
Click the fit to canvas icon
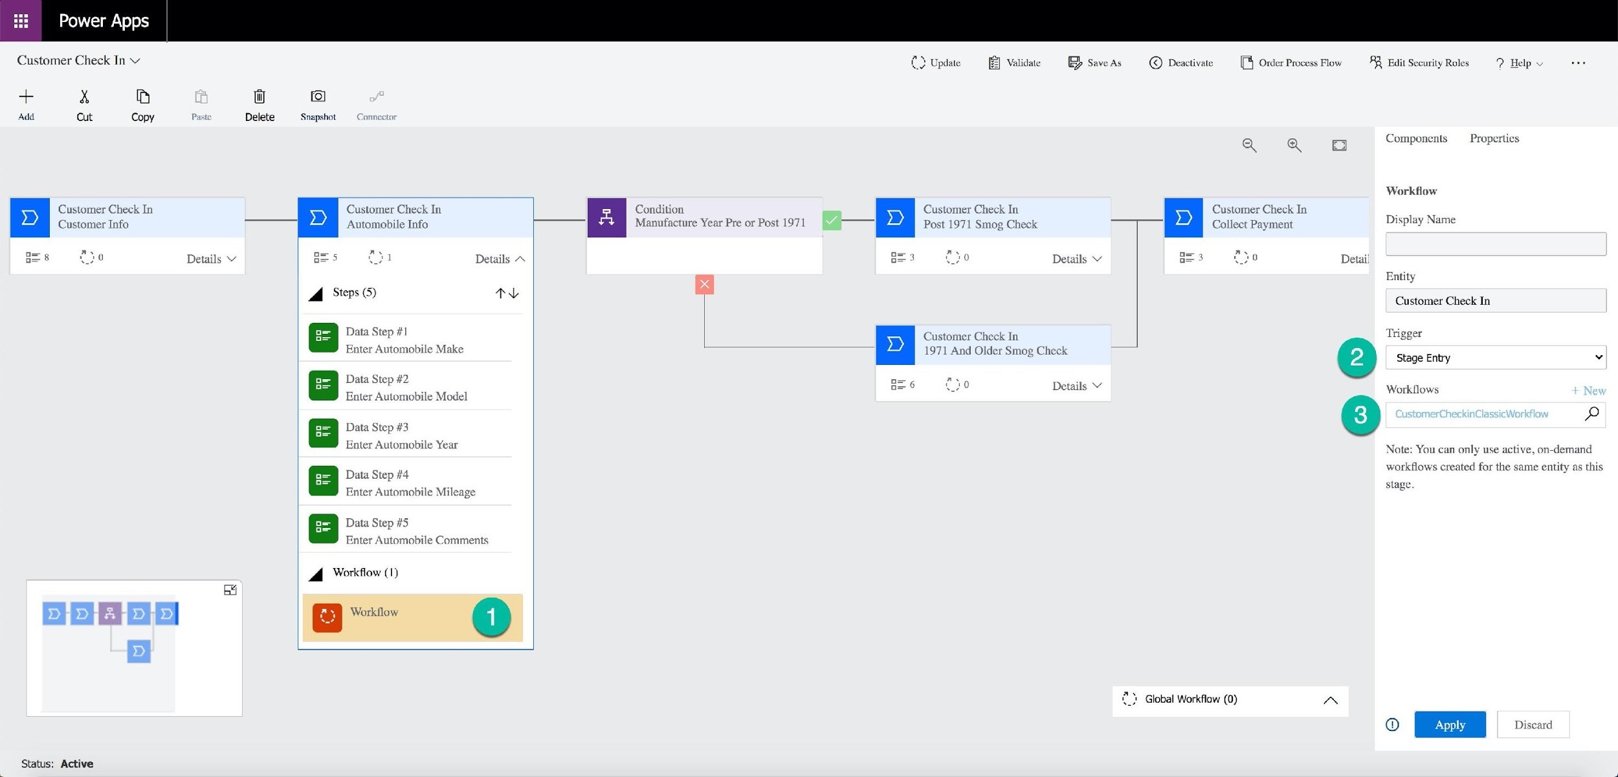(x=1339, y=145)
